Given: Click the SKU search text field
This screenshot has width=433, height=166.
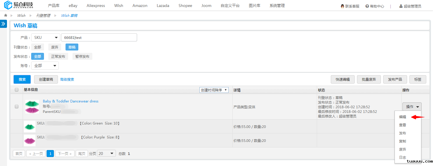Looking at the screenshot, I should (99, 37).
